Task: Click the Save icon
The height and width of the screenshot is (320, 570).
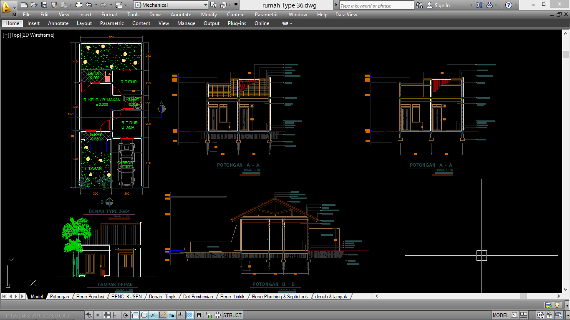Action: (44, 5)
